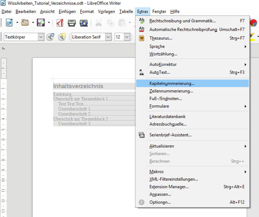Open the Fenster menu
The width and height of the screenshot is (259, 217).
click(159, 12)
